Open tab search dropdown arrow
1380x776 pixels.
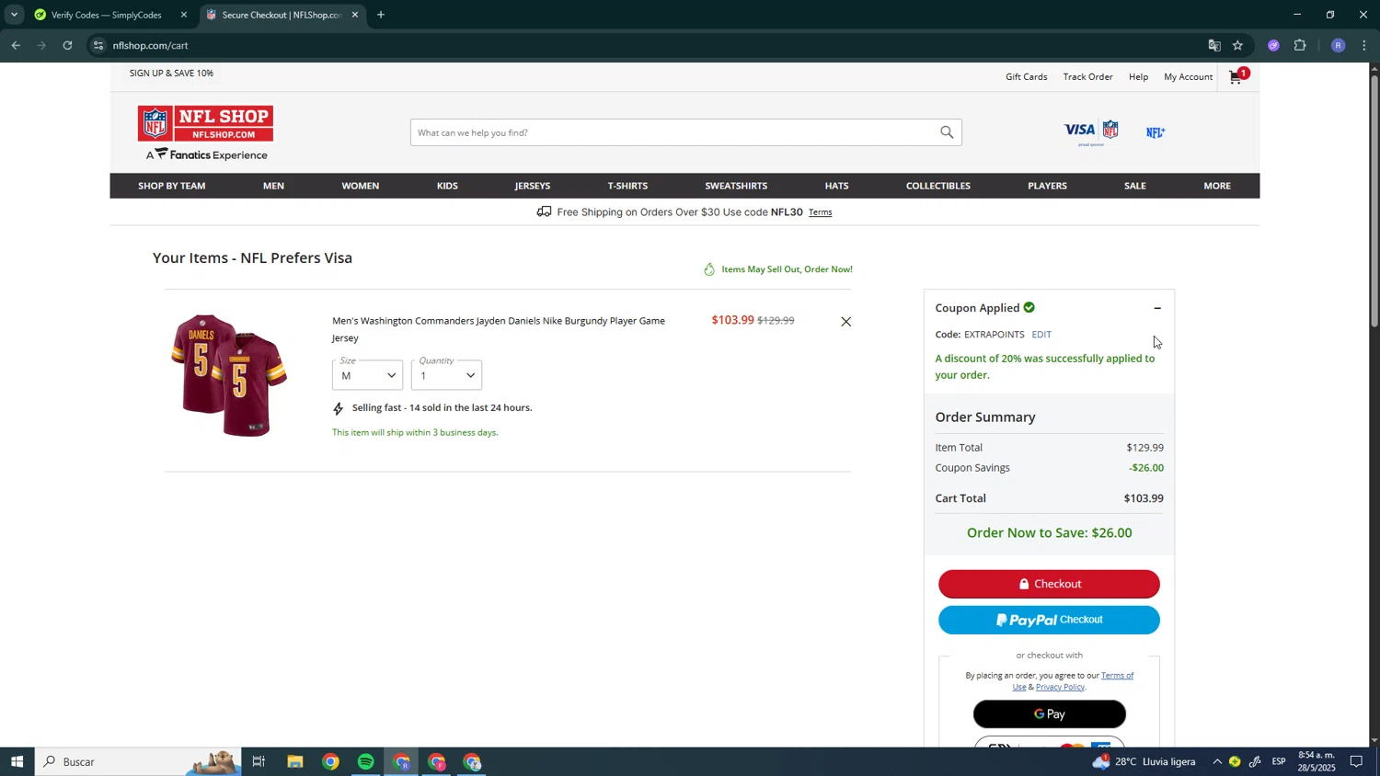pos(14,15)
